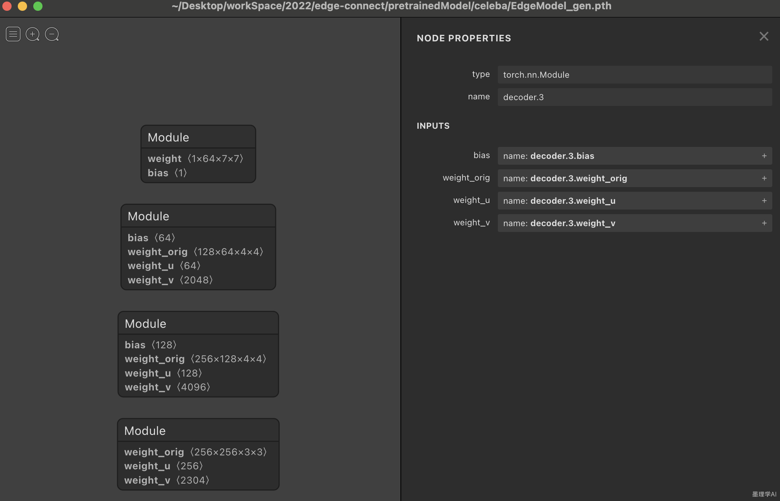Viewport: 780px width, 501px height.
Task: Click the green fullscreen window button
Action: click(x=38, y=6)
